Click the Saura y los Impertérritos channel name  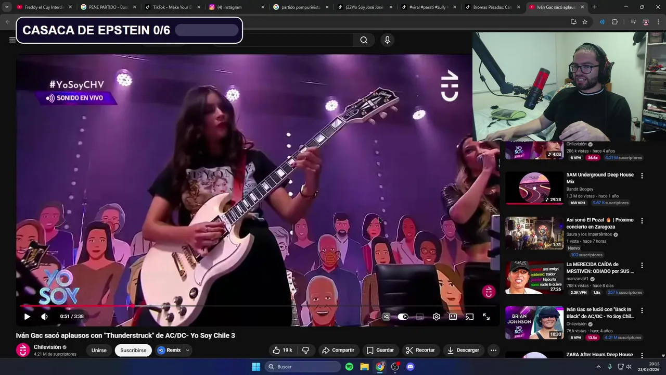pos(589,234)
